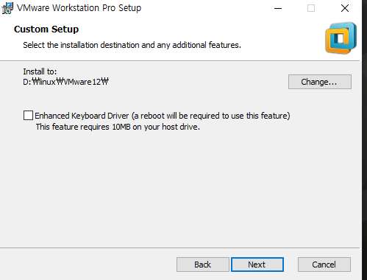This screenshot has height=280, width=367.
Task: Enable the Enhanced Keyboard Driver checkbox
Action: click(28, 116)
